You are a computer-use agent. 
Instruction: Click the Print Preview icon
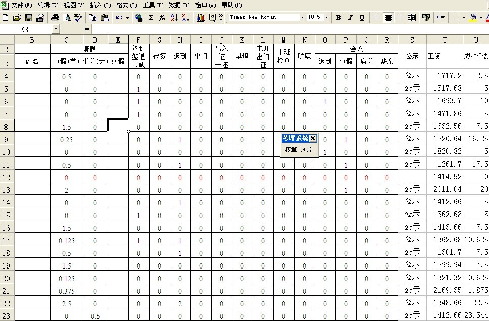pos(67,17)
